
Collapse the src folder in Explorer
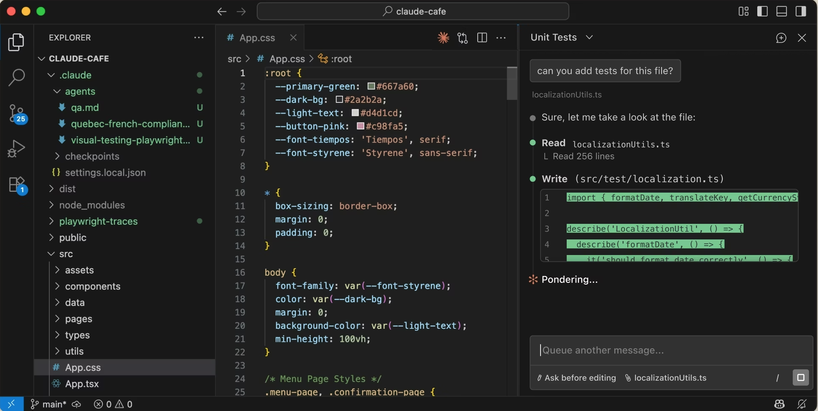(x=51, y=254)
